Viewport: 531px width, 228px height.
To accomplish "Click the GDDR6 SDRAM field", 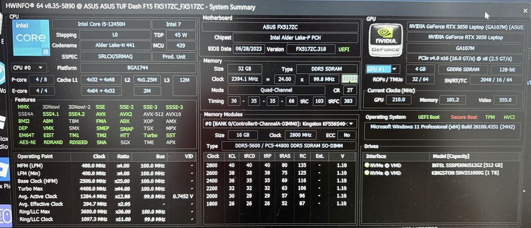I will pyautogui.click(x=463, y=69).
